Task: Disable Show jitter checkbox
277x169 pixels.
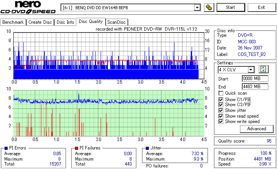Action: coord(221,110)
